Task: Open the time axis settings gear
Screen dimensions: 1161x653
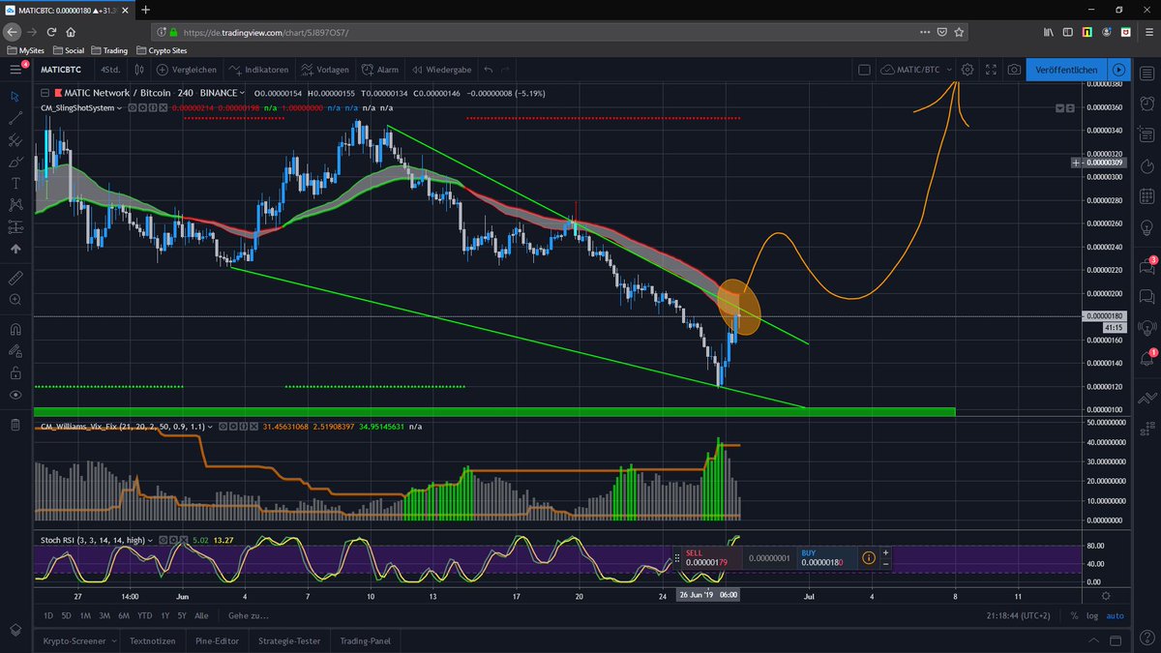Action: (1106, 596)
